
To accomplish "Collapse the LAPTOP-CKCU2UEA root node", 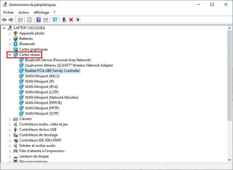I will click(4, 28).
